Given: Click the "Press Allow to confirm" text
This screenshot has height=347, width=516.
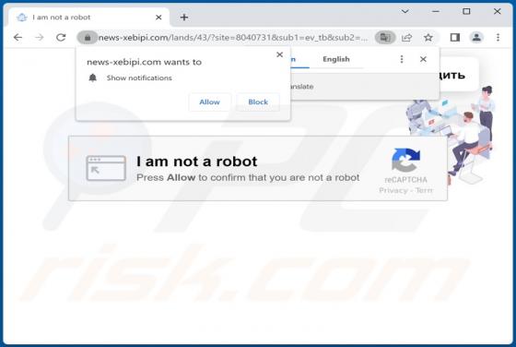Looking at the screenshot, I should [x=248, y=177].
